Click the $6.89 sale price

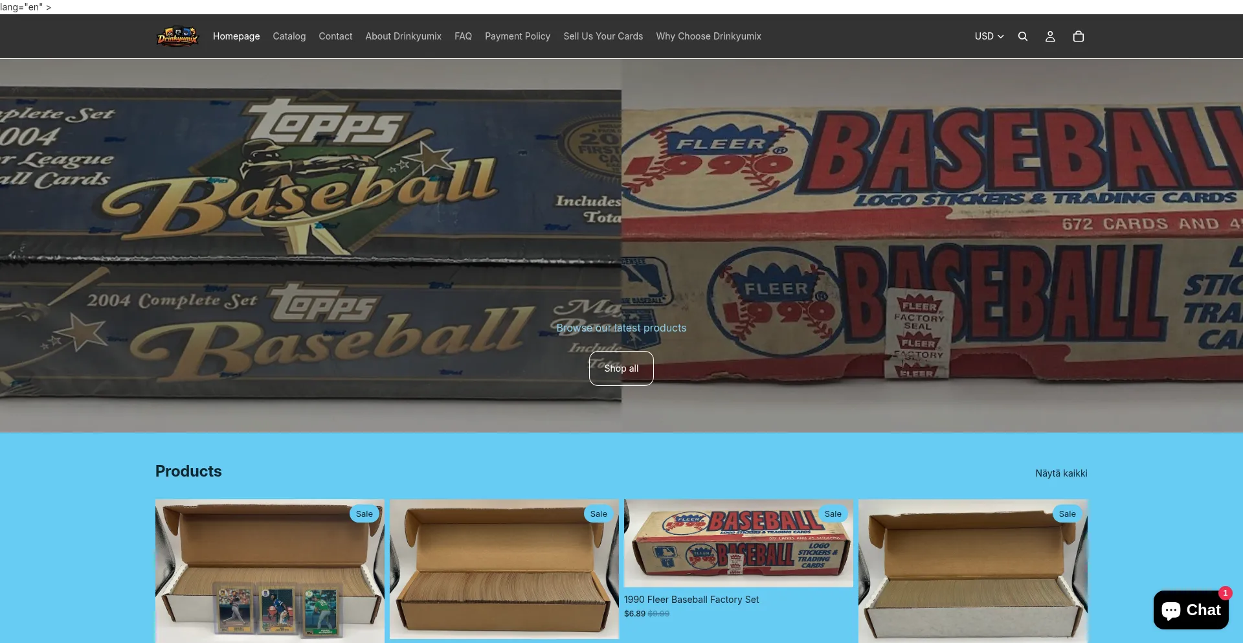click(x=634, y=614)
